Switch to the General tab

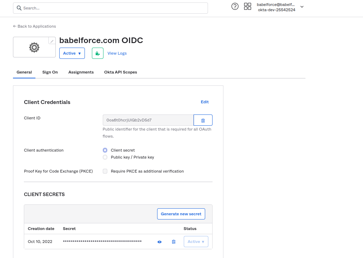click(24, 72)
